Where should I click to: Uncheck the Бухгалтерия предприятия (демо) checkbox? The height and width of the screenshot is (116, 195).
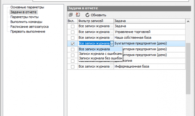72,43
